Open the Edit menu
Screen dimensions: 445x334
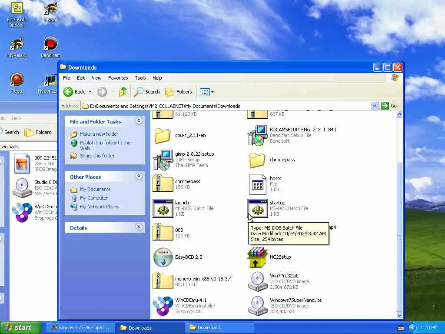pos(81,78)
